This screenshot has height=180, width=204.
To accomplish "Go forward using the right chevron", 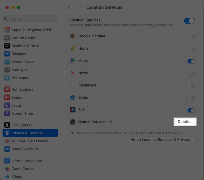I will click(79, 7).
